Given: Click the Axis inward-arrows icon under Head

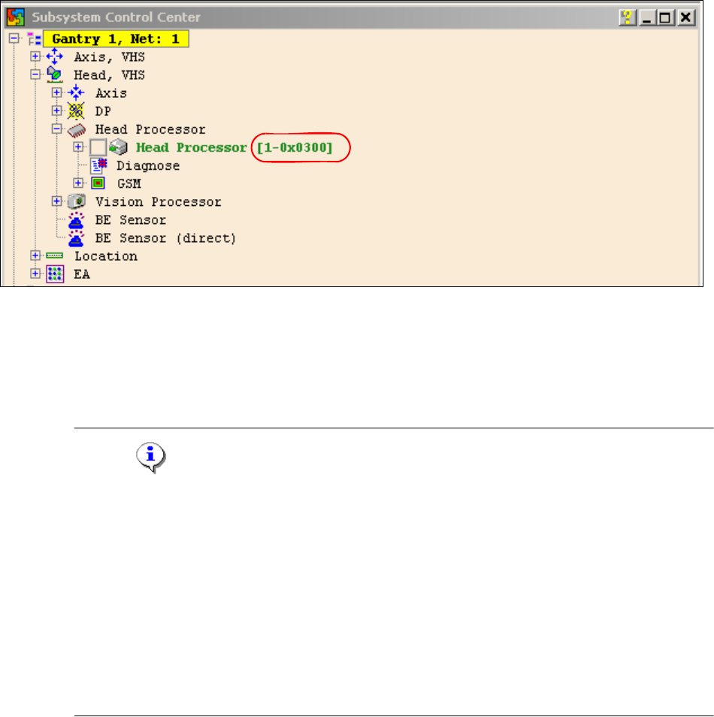Looking at the screenshot, I should point(76,93).
